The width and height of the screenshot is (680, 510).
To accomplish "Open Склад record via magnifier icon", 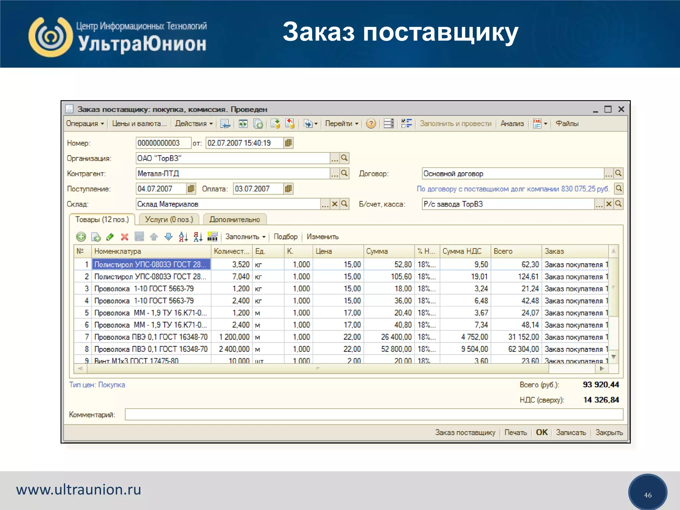I will click(x=344, y=204).
